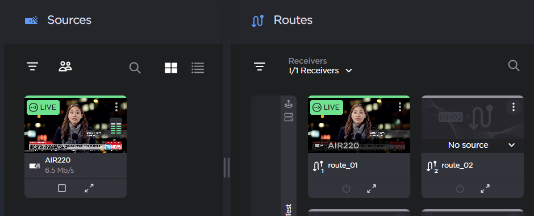Click the AIR220 source device icon

coord(35,166)
